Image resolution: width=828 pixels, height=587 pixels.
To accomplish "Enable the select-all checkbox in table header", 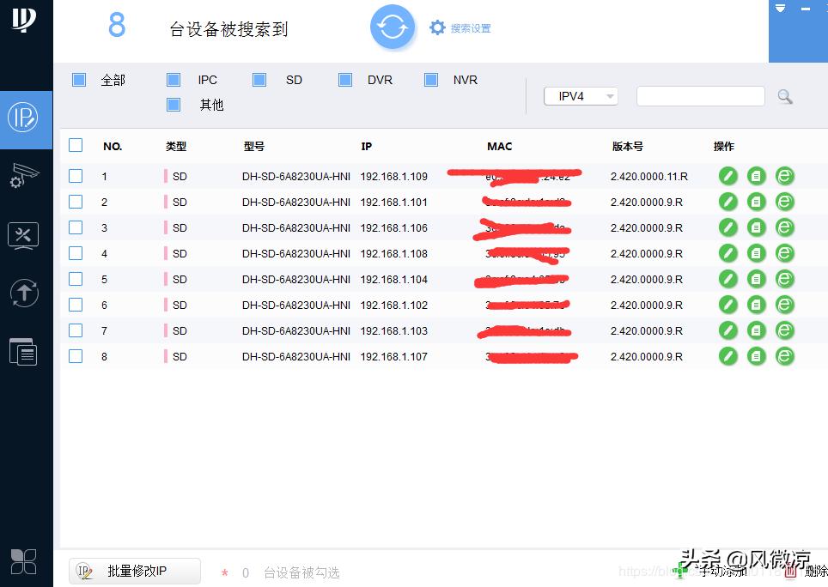I will (x=75, y=145).
